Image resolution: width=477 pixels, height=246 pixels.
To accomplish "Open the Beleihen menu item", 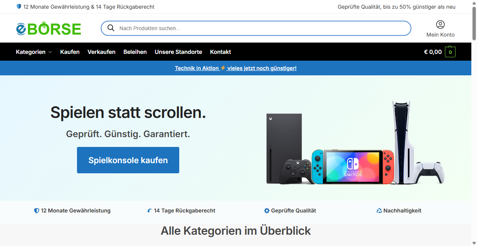I will click(135, 52).
